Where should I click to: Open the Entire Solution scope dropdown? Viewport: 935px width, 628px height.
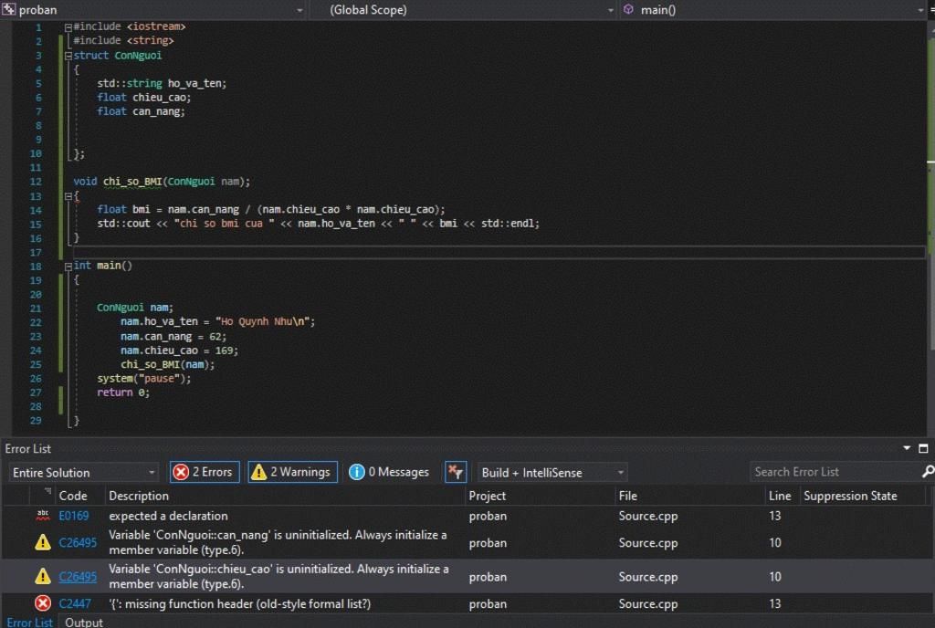[x=83, y=473]
